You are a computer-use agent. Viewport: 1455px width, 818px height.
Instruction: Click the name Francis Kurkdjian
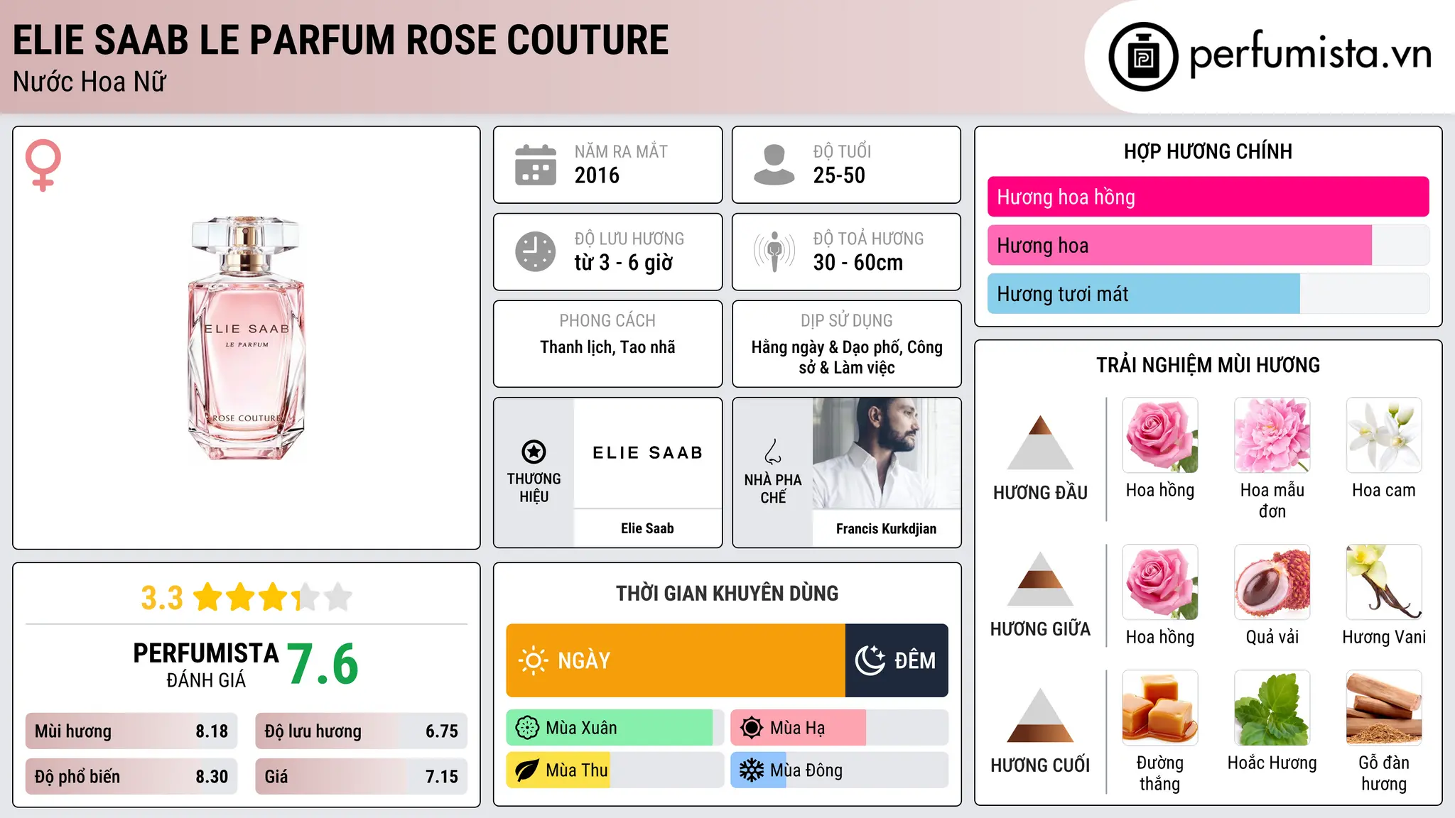pyautogui.click(x=886, y=529)
